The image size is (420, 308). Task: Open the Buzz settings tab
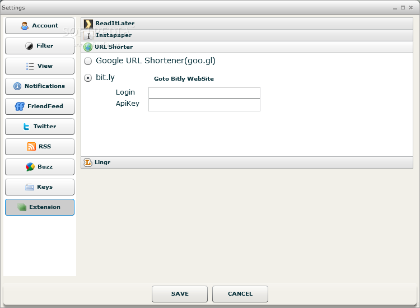click(40, 167)
